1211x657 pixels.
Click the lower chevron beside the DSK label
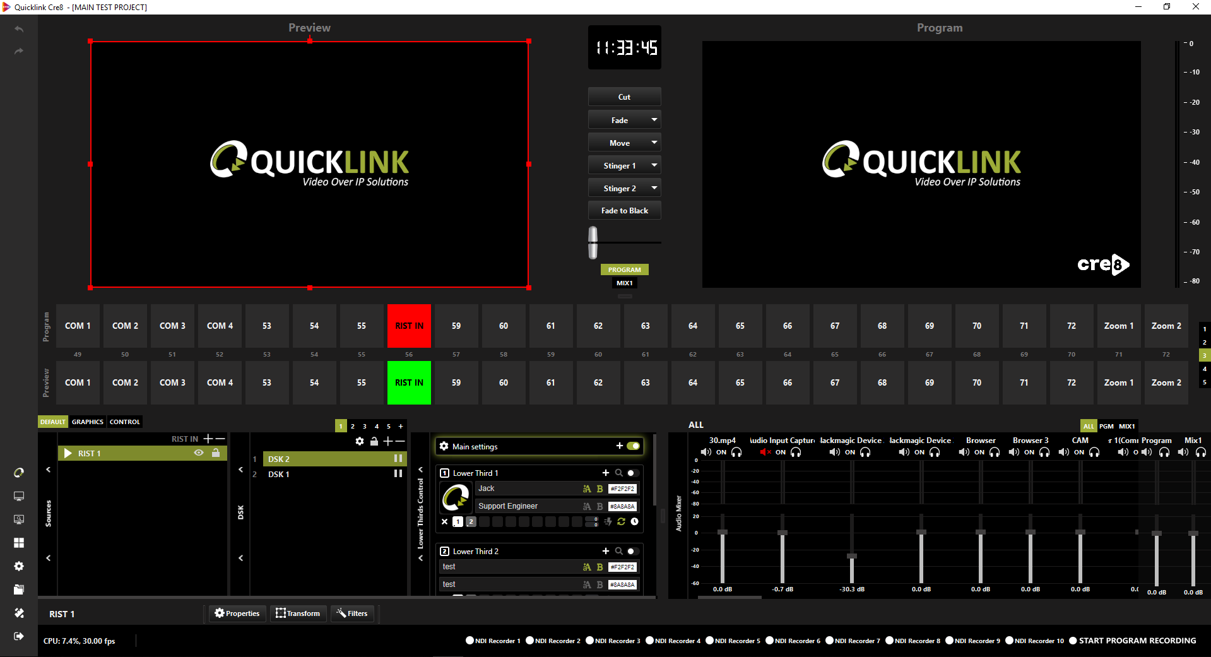(x=240, y=558)
